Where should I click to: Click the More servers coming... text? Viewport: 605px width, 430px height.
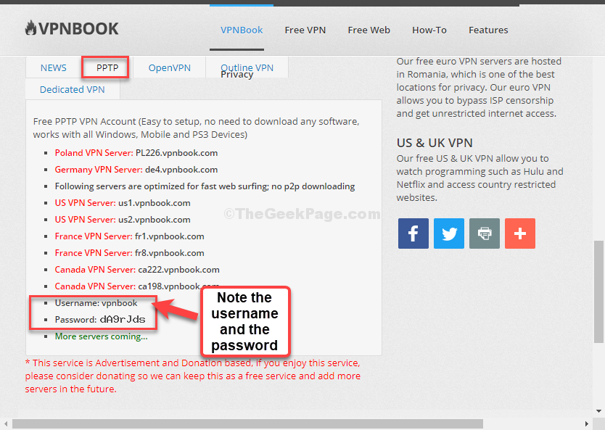tap(101, 336)
